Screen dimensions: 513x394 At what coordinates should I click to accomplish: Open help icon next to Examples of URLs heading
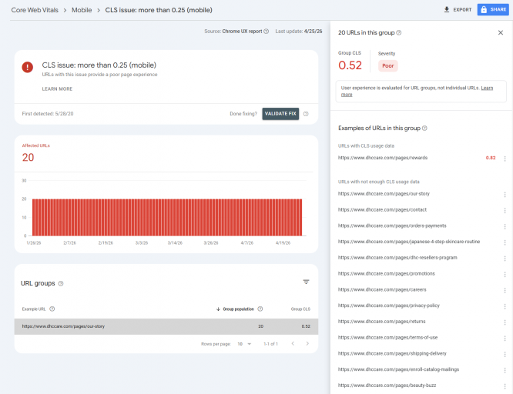[x=424, y=129]
